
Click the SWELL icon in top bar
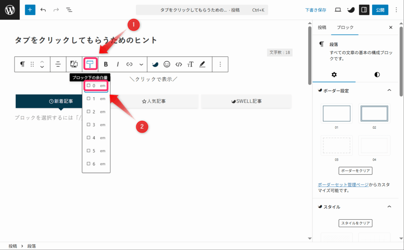tap(351, 10)
